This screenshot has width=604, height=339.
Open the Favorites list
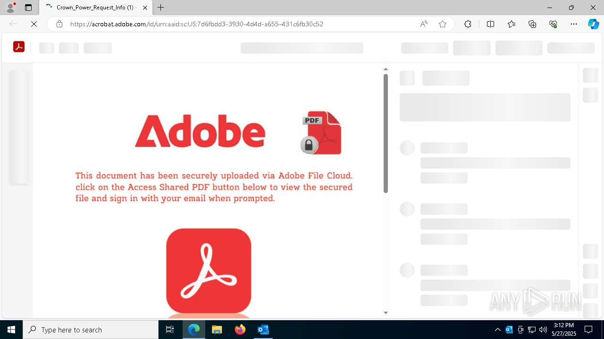[512, 24]
